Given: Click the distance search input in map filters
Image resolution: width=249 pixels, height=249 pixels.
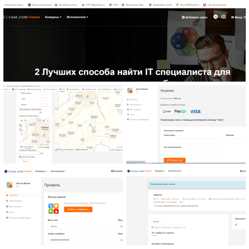Looking at the screenshot, I should click(29, 112).
